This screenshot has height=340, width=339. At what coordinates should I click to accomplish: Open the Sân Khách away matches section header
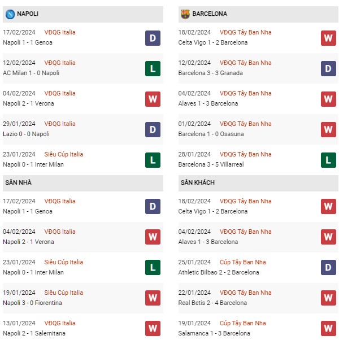tap(258, 183)
